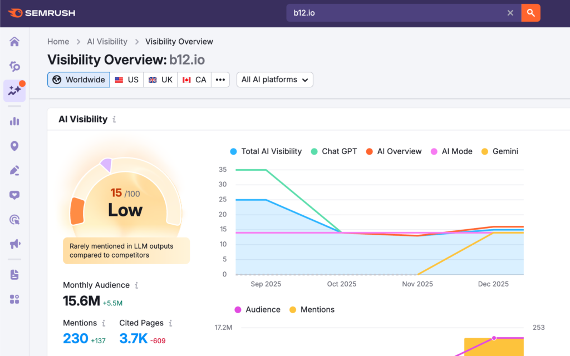Toggle the Chat GPT chart series
The image size is (570, 356).
pos(334,151)
